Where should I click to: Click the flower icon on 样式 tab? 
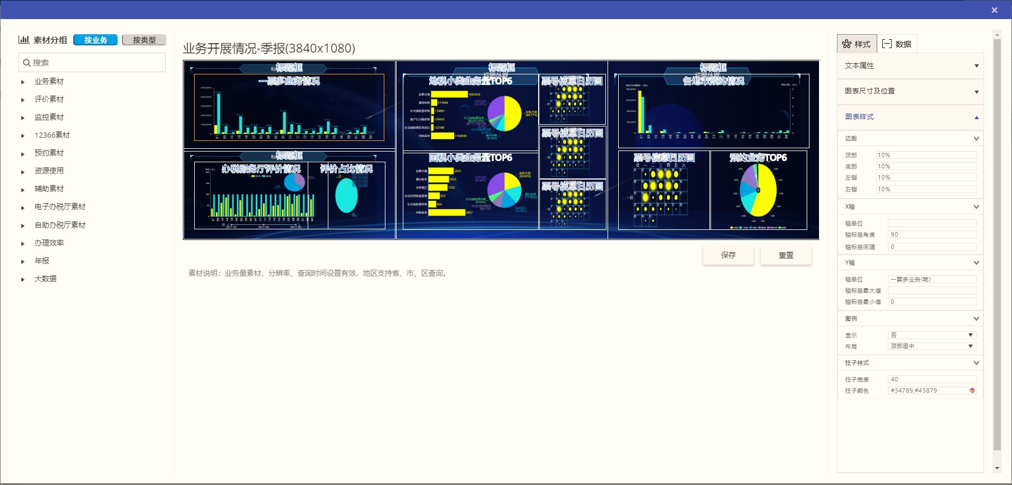coord(846,44)
